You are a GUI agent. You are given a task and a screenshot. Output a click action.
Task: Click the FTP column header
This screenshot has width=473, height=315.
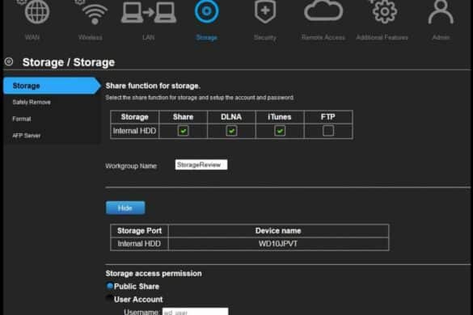pyautogui.click(x=328, y=117)
